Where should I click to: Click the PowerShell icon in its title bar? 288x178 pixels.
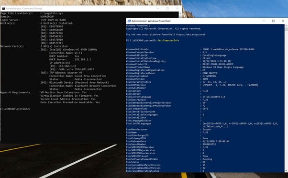[x=129, y=21]
